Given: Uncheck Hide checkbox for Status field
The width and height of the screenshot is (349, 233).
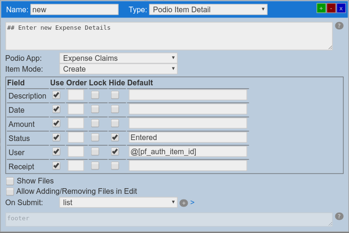Looking at the screenshot, I should [115, 137].
